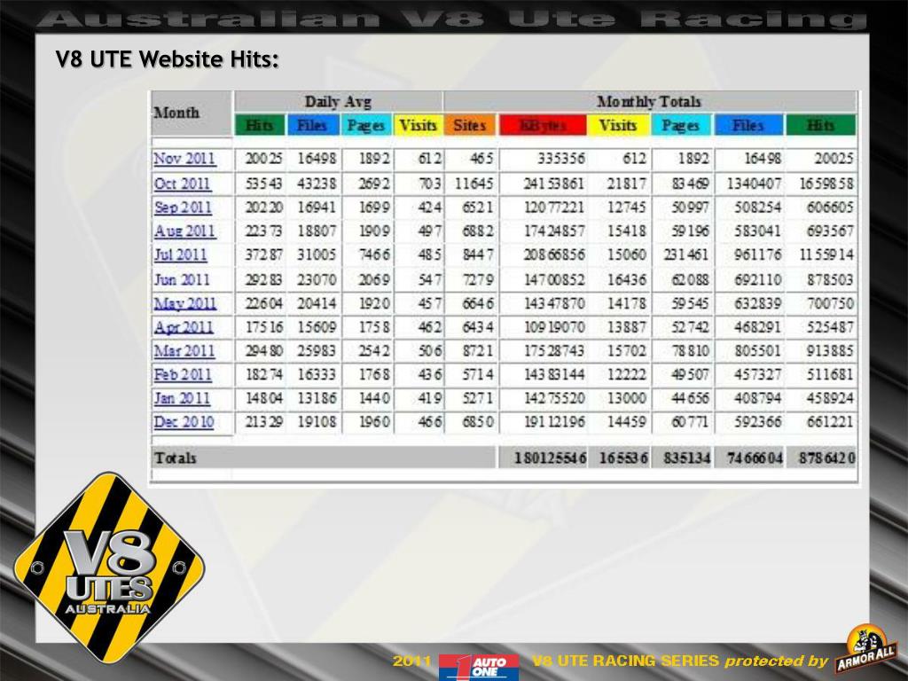Click Jun 2011 daily files 23070
The height and width of the screenshot is (681, 908).
point(317,279)
